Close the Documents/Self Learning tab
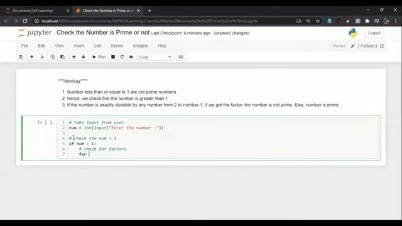402x226 pixels. click(68, 11)
